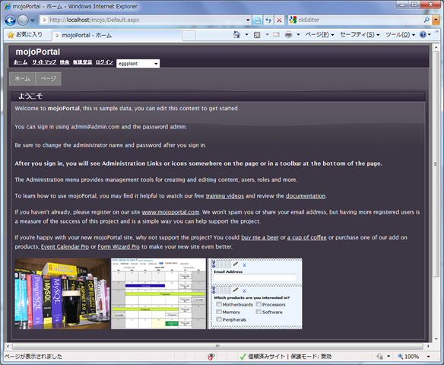Open the ページ(P) menu
The width and height of the screenshot is (444, 365).
[319, 34]
